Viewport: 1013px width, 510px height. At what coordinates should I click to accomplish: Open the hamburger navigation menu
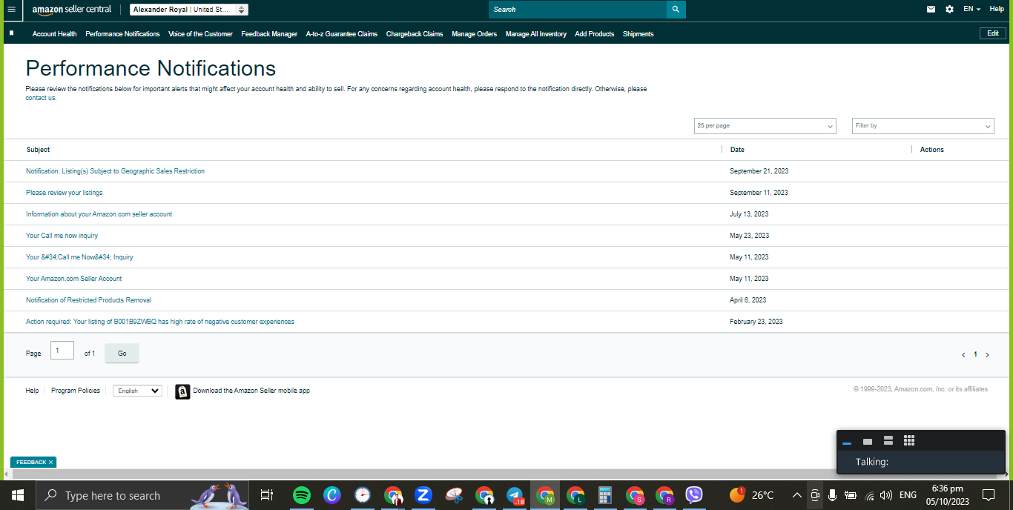(x=11, y=10)
